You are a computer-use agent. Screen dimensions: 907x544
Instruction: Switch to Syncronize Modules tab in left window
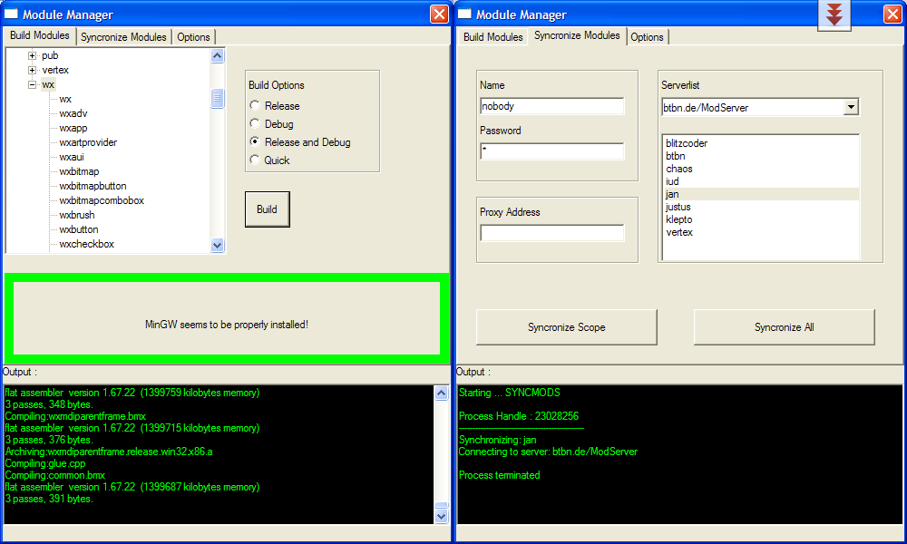pyautogui.click(x=123, y=37)
